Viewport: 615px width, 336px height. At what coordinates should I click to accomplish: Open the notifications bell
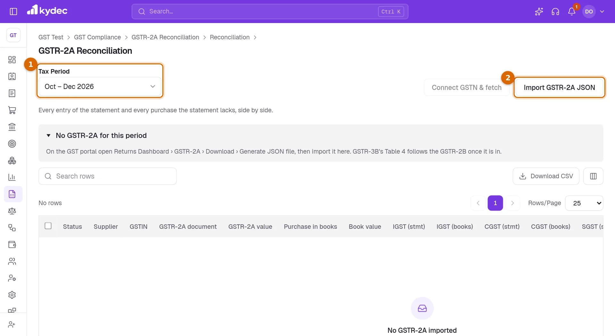572,12
